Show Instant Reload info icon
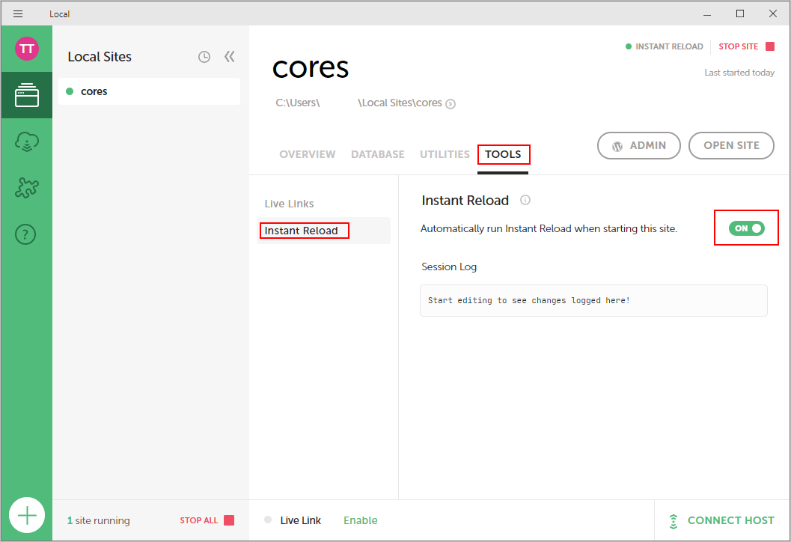 [525, 200]
